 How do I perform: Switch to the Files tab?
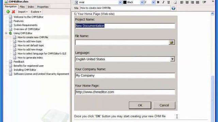22,7
